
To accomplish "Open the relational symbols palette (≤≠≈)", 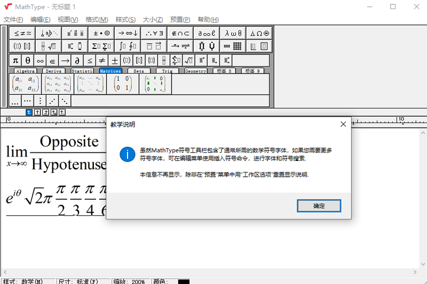I will pos(22,33).
